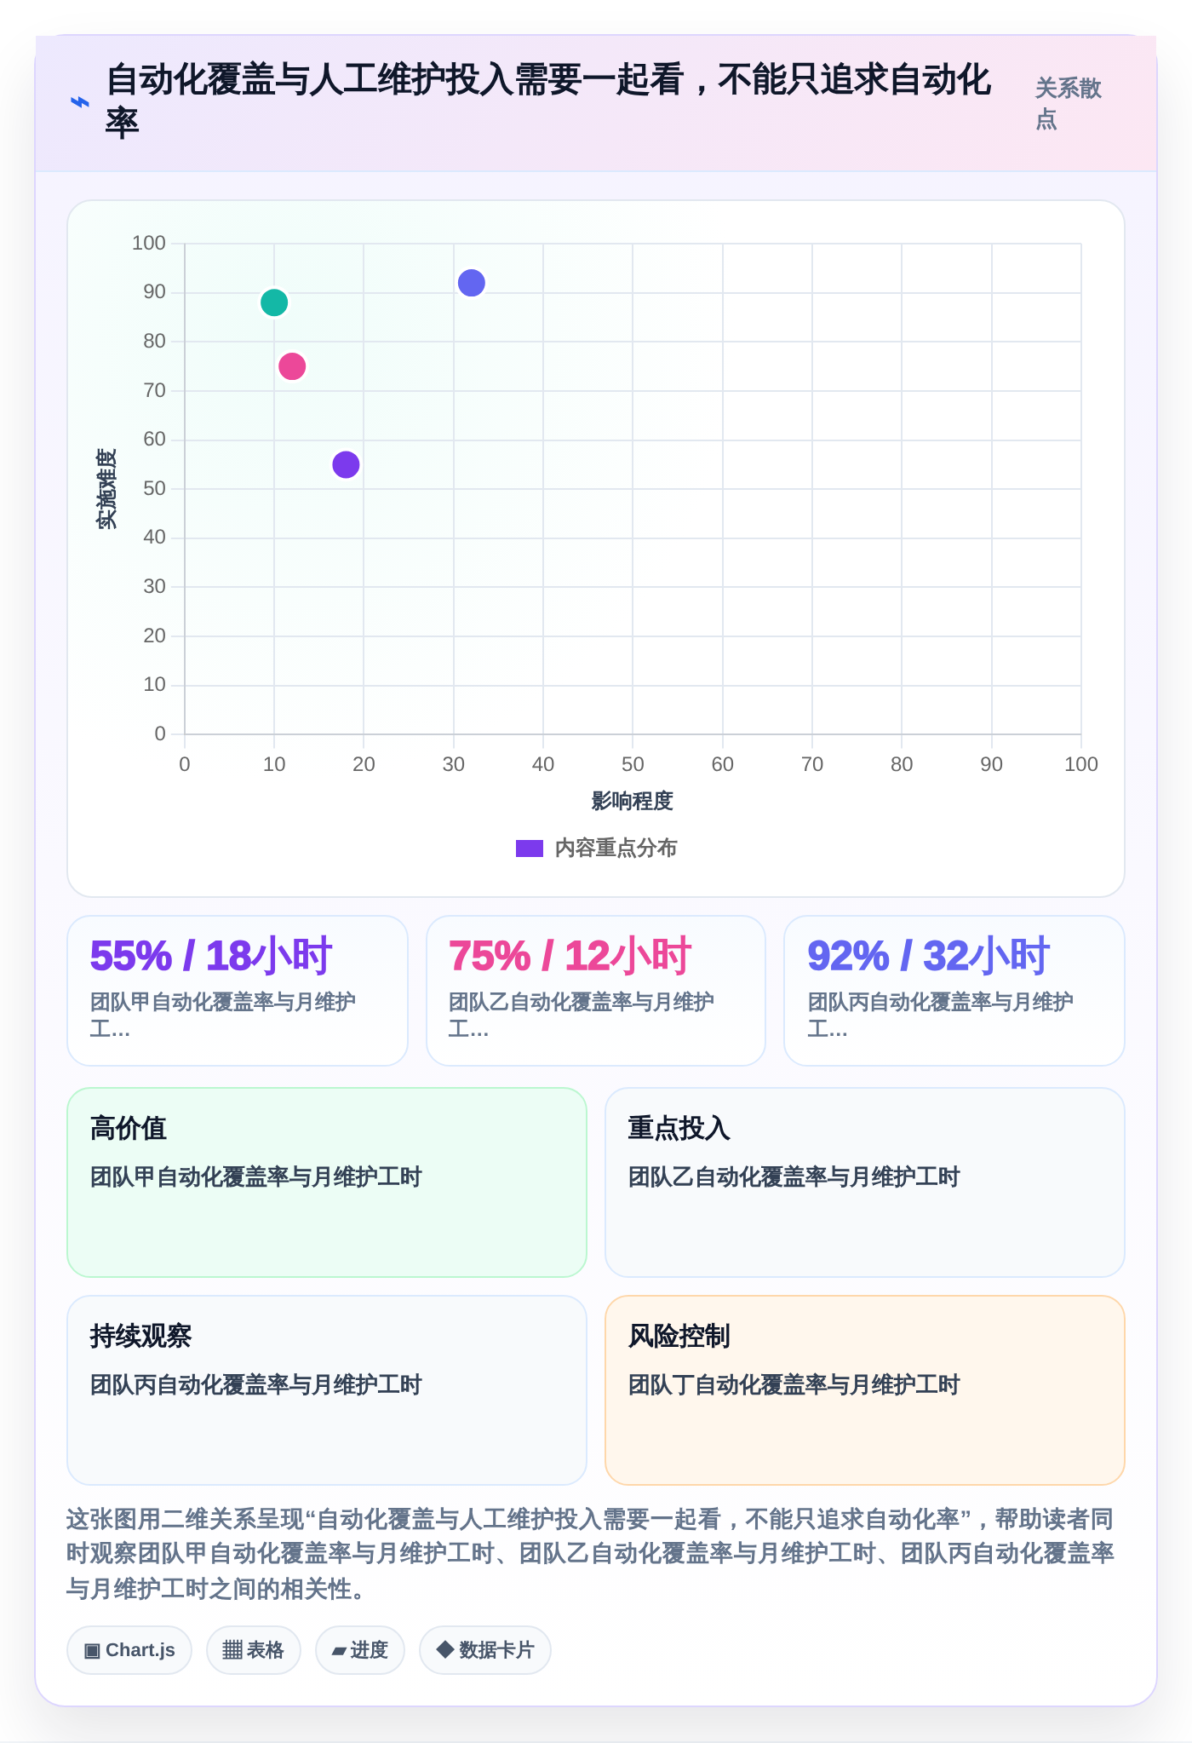The width and height of the screenshot is (1192, 1743).
Task: Click the 表格 tag chip
Action: tap(254, 1650)
